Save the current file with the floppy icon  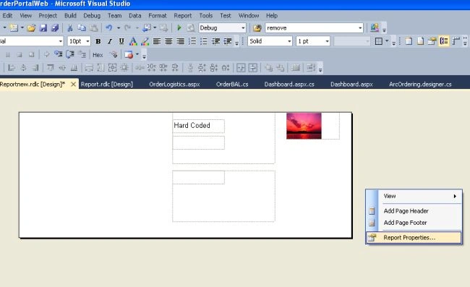[43, 28]
